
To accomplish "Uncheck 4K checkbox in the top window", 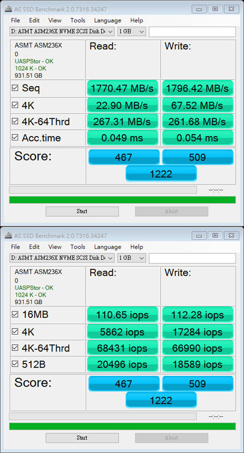I will pos(15,105).
